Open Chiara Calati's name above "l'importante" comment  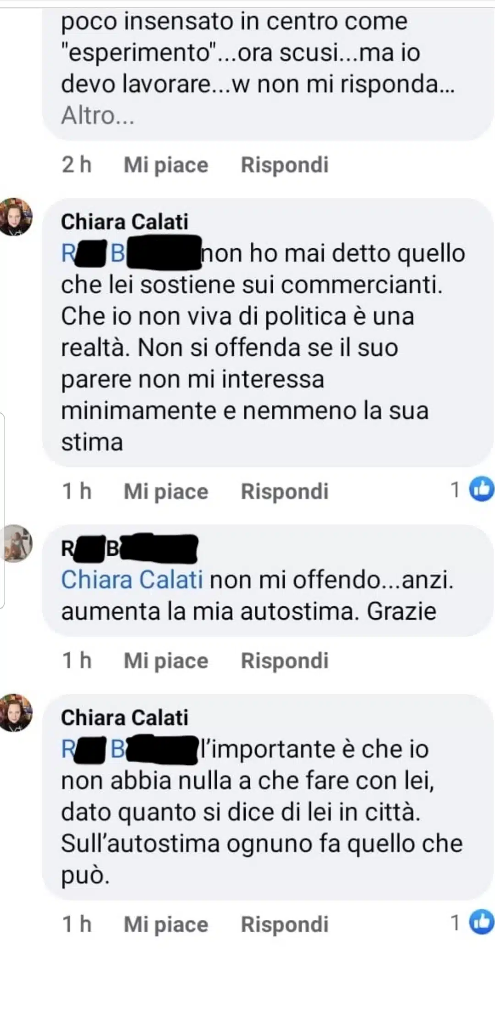(125, 717)
